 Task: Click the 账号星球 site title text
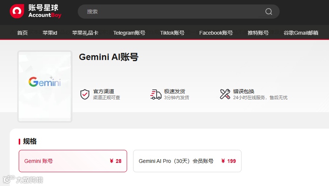click(x=43, y=8)
